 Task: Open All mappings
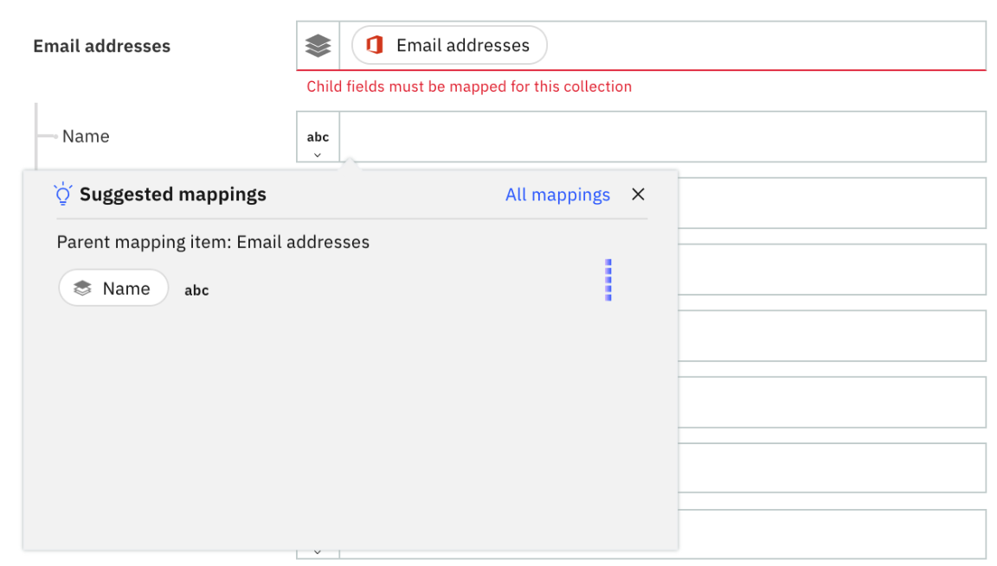pos(557,194)
